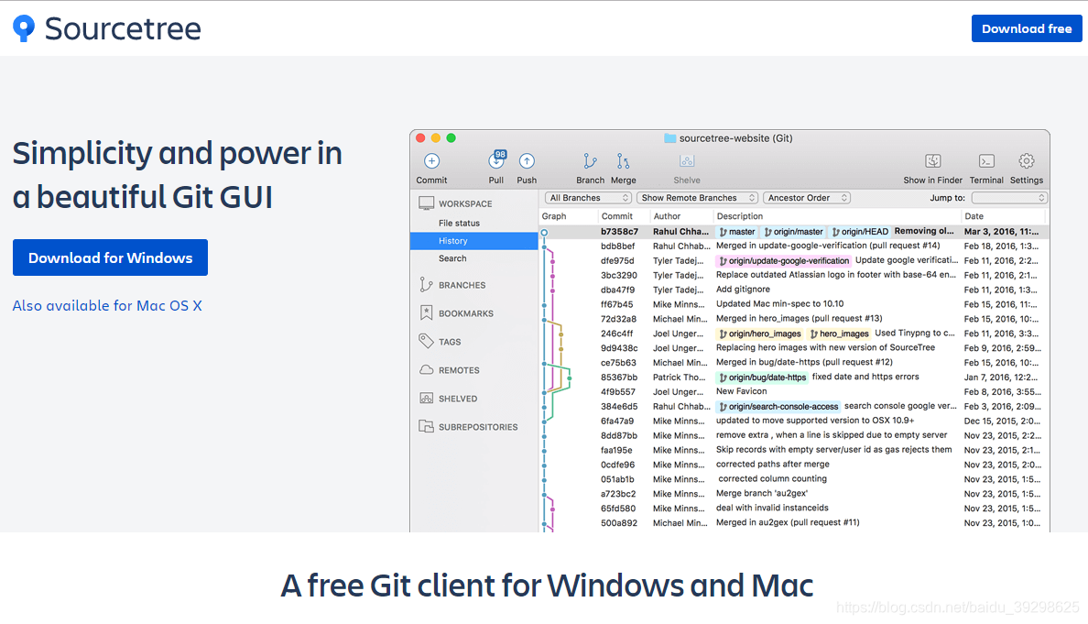
Task: Click the Pull icon with 98 badge
Action: [x=496, y=159]
